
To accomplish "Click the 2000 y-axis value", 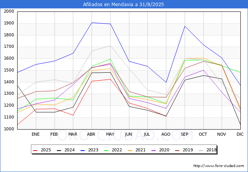I will point(9,11).
